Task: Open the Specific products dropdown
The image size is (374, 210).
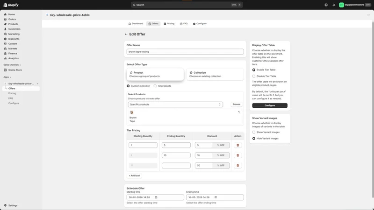Action: pyautogui.click(x=175, y=105)
